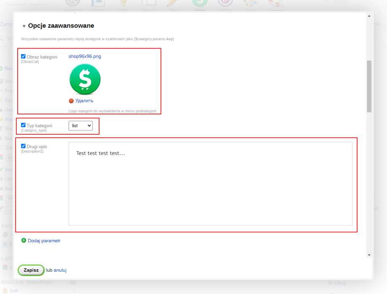Uncheck the Obraz kategorii checkbox
Screen dimensions: 387x294
point(24,57)
